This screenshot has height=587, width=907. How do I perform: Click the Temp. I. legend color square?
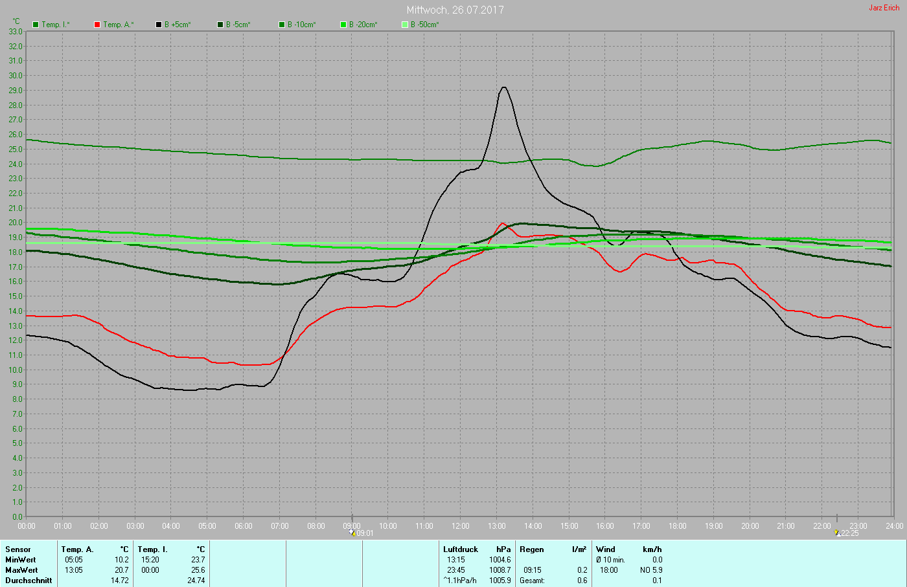pyautogui.click(x=36, y=25)
